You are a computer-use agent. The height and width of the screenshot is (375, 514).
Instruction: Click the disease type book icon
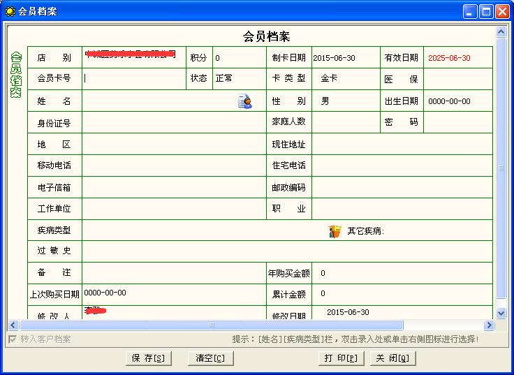coord(335,231)
